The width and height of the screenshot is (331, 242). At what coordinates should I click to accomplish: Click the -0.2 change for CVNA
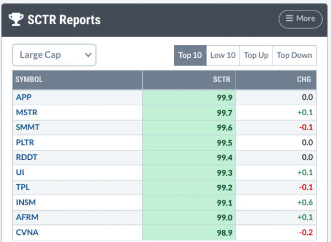[306, 232]
